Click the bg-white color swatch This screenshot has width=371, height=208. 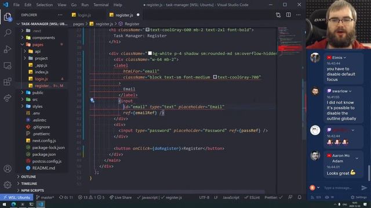150,54
